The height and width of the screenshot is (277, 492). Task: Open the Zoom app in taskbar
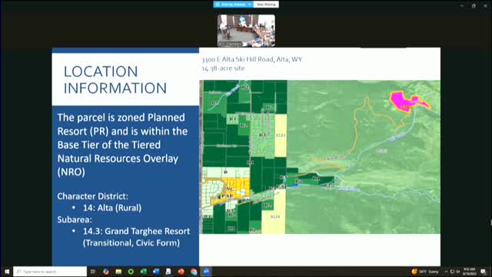(206, 272)
